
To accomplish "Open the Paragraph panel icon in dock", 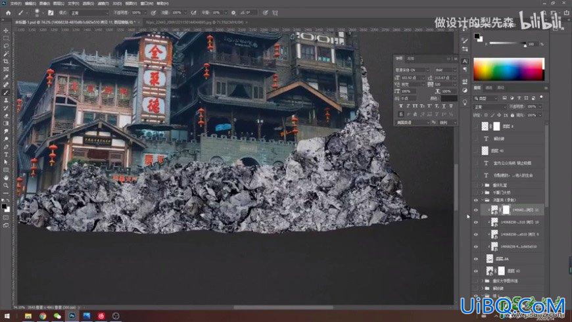I will coord(465,69).
